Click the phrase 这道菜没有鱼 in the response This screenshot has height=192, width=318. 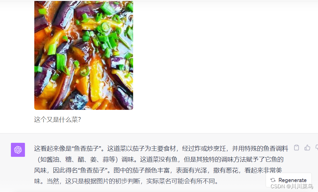[159, 159]
